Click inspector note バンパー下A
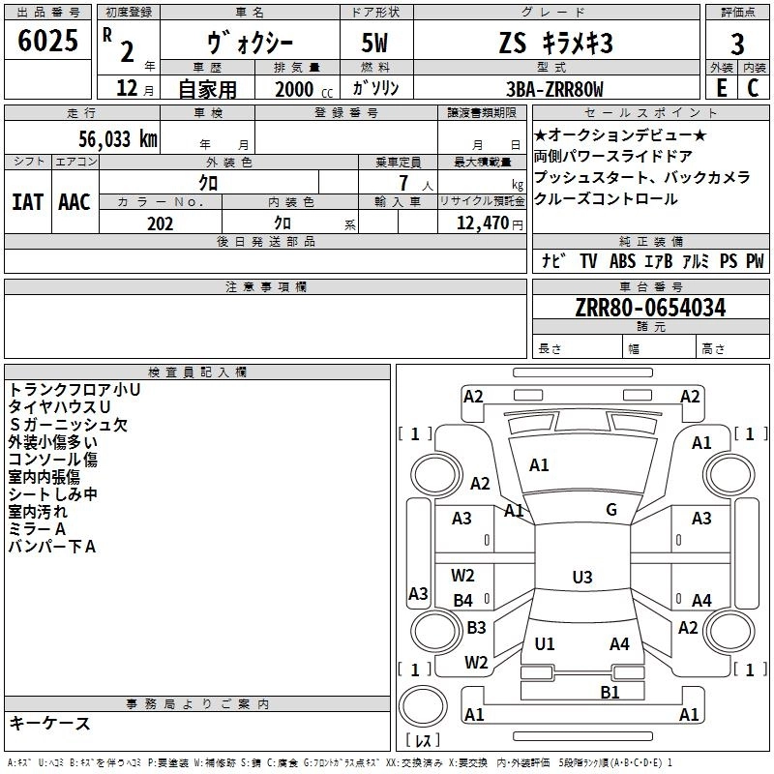The image size is (774, 774). click(52, 547)
